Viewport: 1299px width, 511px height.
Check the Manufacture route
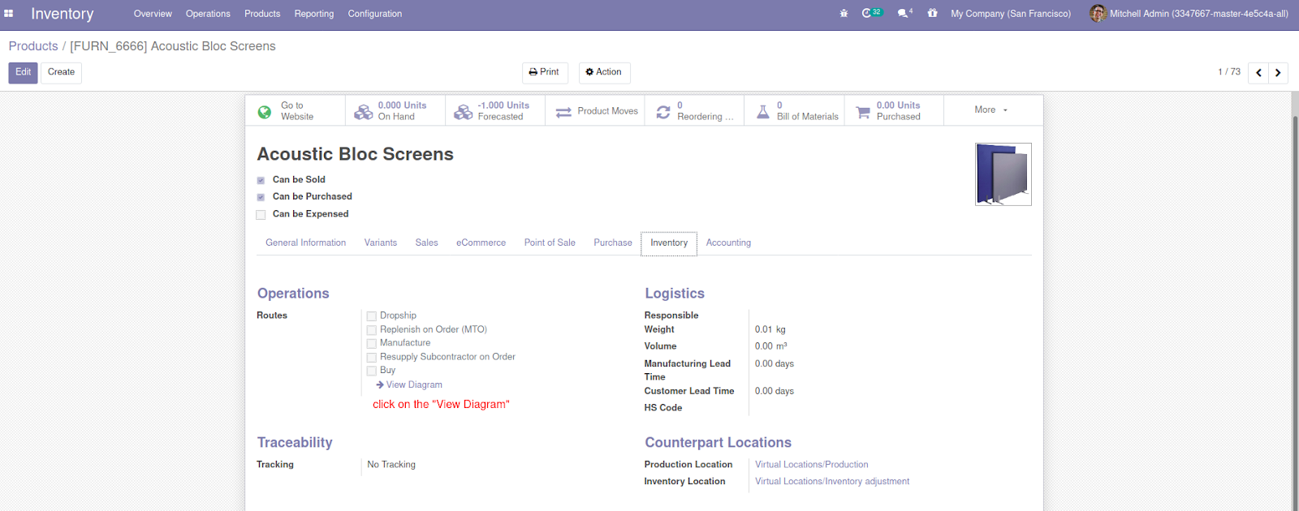point(371,344)
